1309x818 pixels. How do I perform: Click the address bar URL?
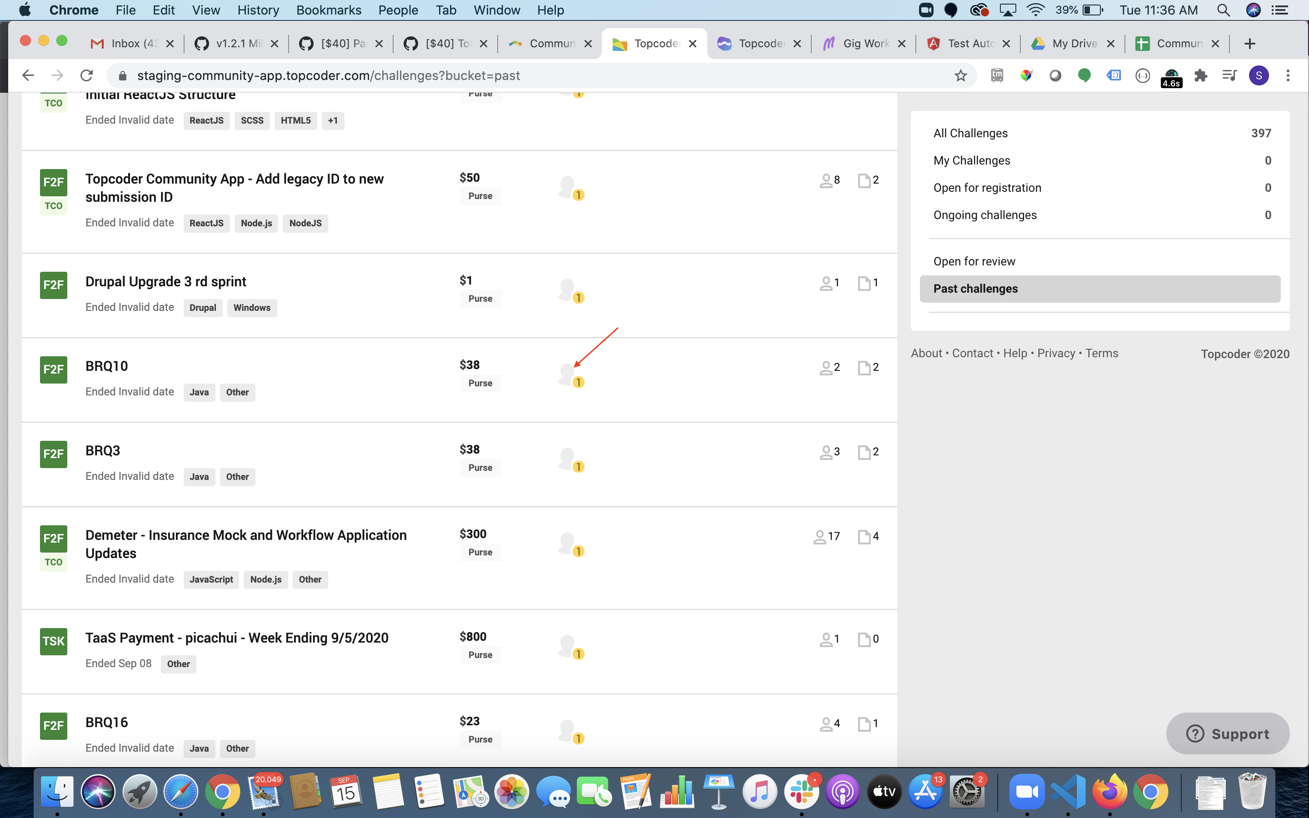[x=328, y=75]
